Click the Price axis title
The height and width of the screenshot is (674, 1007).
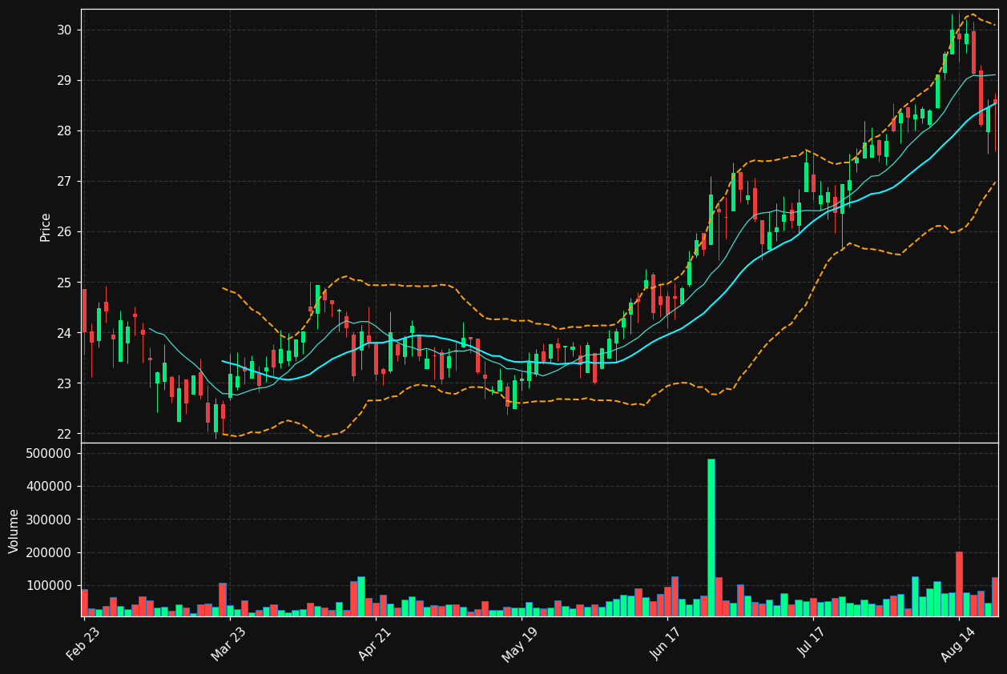(46, 227)
